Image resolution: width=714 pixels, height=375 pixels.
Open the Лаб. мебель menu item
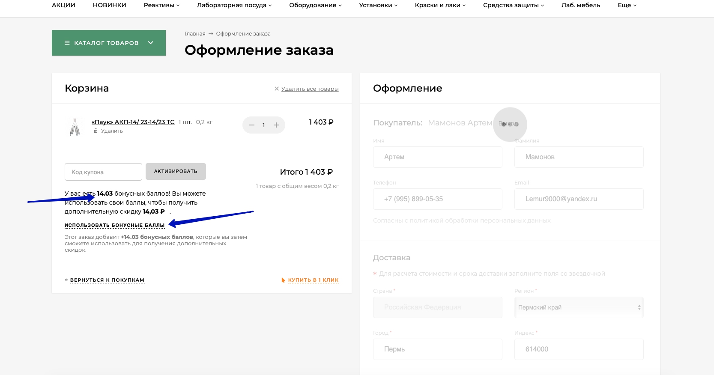point(580,5)
